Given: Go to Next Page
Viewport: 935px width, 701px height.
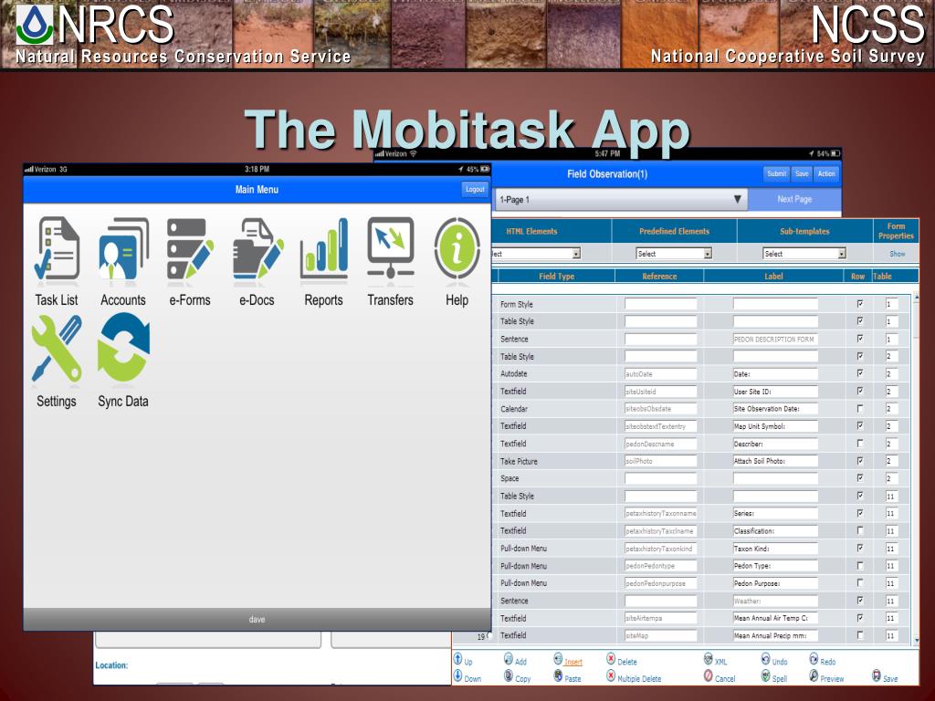Looking at the screenshot, I should coord(794,199).
